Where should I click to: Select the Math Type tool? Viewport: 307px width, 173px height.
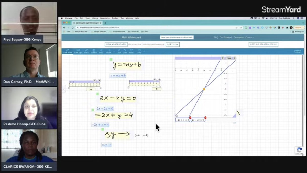click(78, 51)
